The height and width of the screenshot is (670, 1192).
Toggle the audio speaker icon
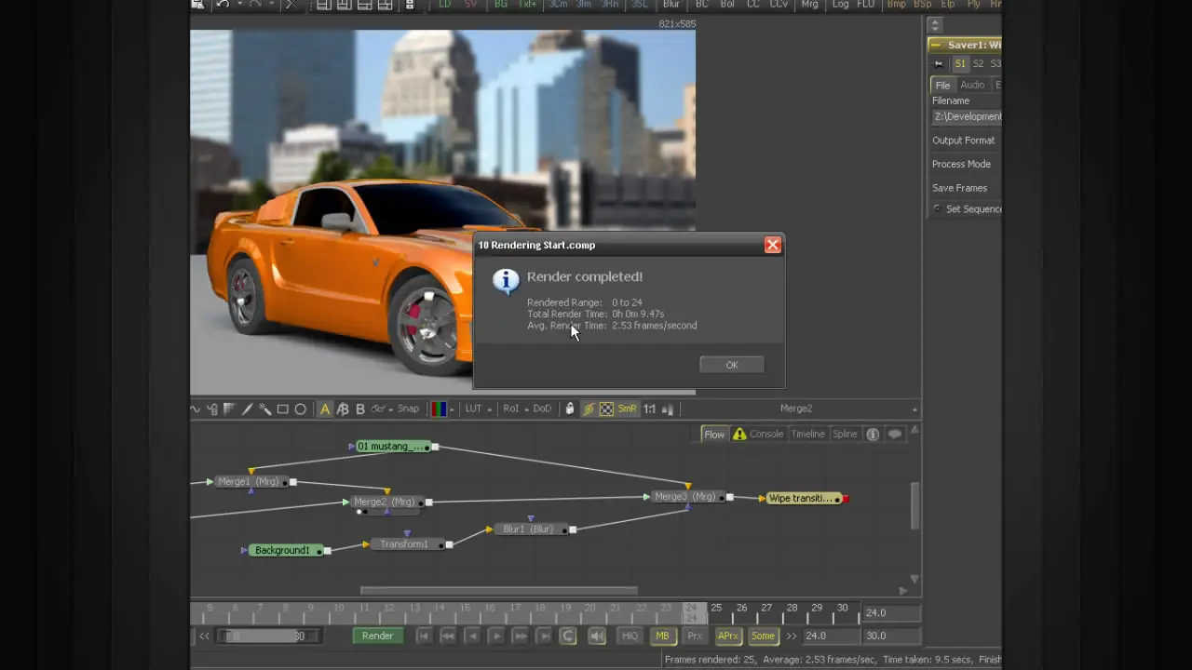(597, 636)
